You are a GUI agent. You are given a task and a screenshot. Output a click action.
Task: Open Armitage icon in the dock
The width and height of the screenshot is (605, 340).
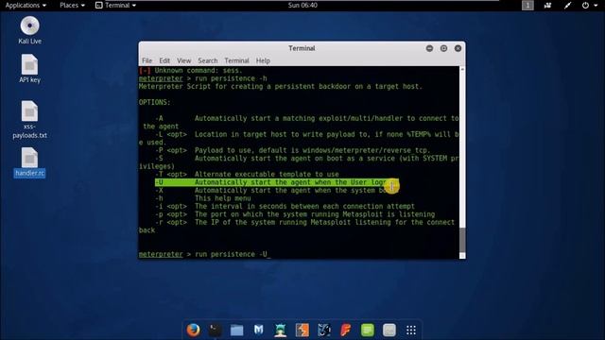tap(281, 330)
